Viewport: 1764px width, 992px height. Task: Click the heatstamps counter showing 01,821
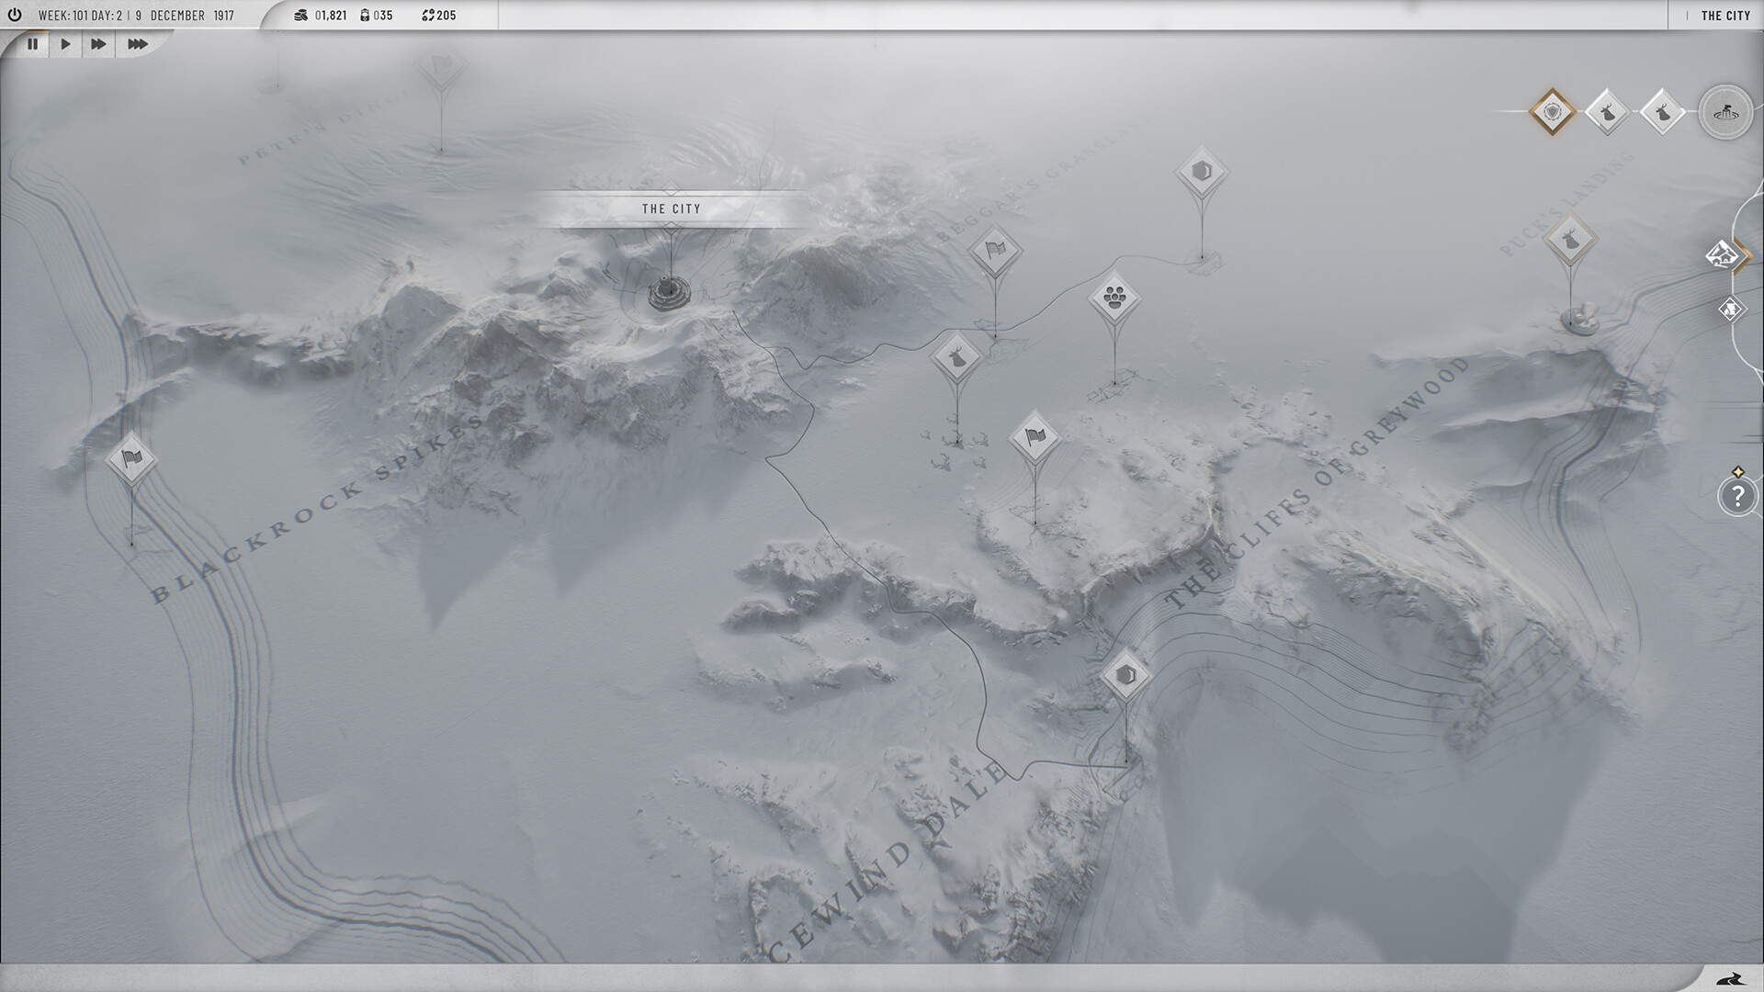pyautogui.click(x=320, y=15)
